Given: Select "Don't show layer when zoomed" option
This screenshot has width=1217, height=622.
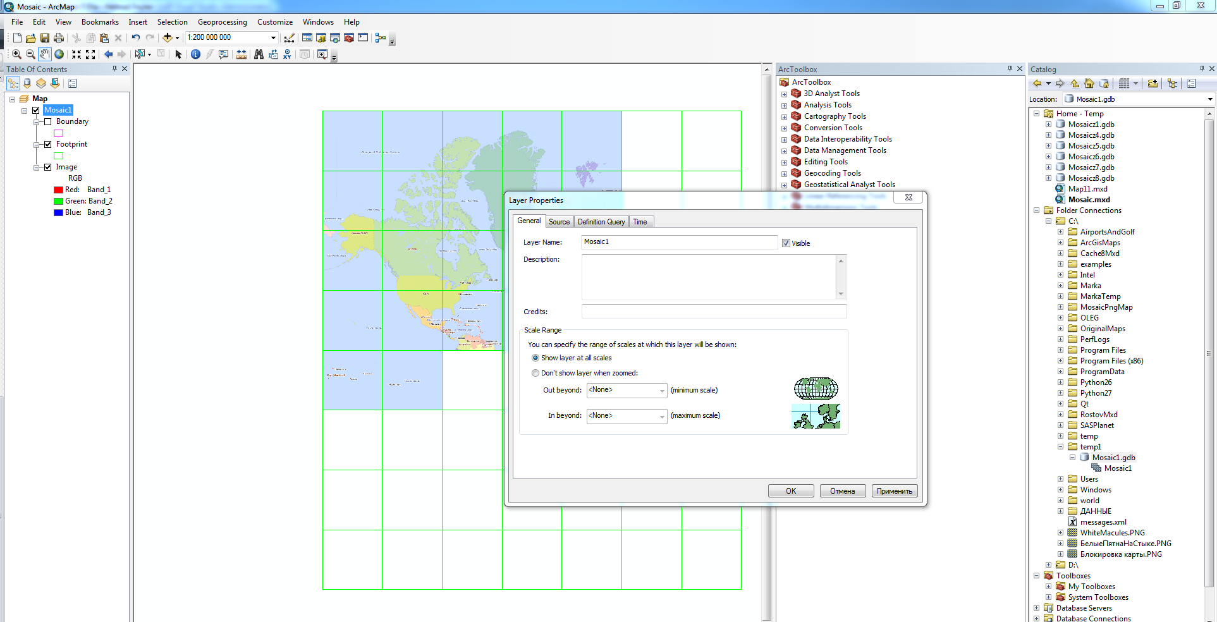Looking at the screenshot, I should pos(535,373).
